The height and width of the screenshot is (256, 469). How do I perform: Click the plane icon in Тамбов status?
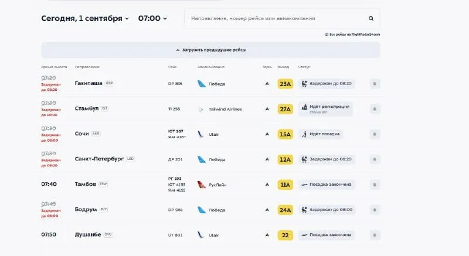pyautogui.click(x=304, y=185)
